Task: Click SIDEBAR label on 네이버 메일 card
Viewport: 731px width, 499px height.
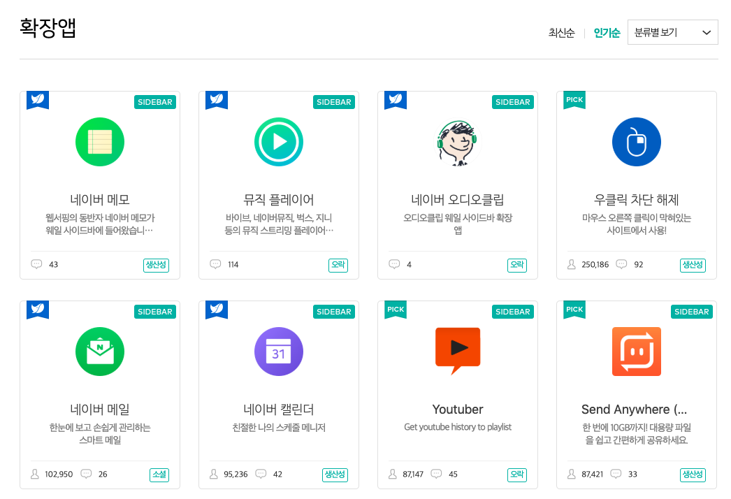Action: (154, 312)
